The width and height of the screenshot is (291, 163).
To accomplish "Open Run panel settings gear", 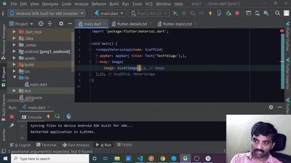I will point(271,107).
